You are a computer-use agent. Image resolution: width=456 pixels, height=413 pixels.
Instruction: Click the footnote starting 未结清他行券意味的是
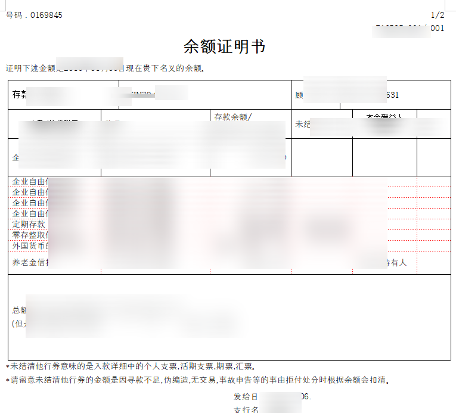tap(131, 367)
